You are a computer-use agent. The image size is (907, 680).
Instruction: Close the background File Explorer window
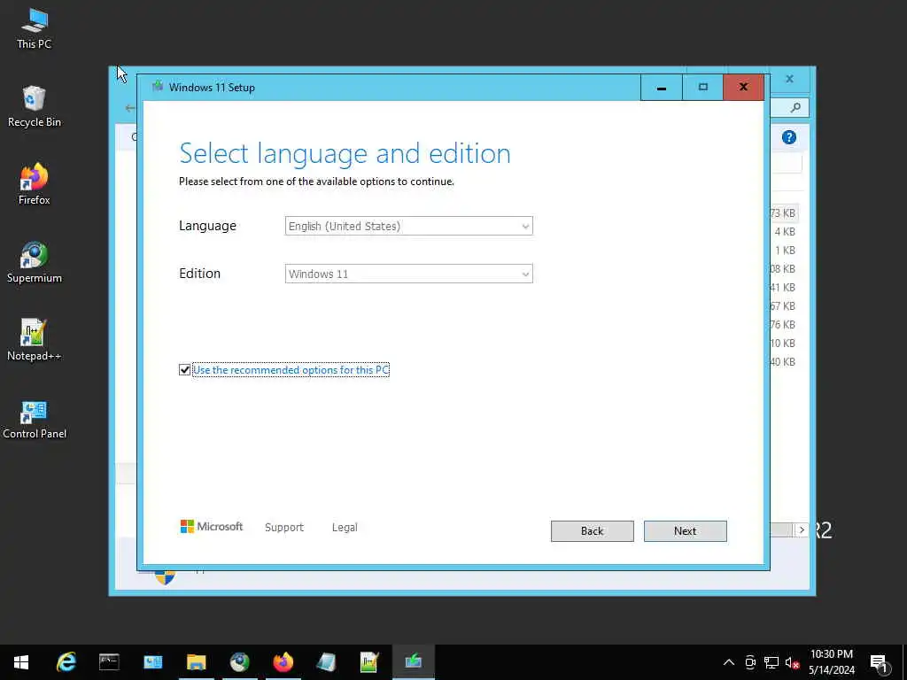(789, 79)
